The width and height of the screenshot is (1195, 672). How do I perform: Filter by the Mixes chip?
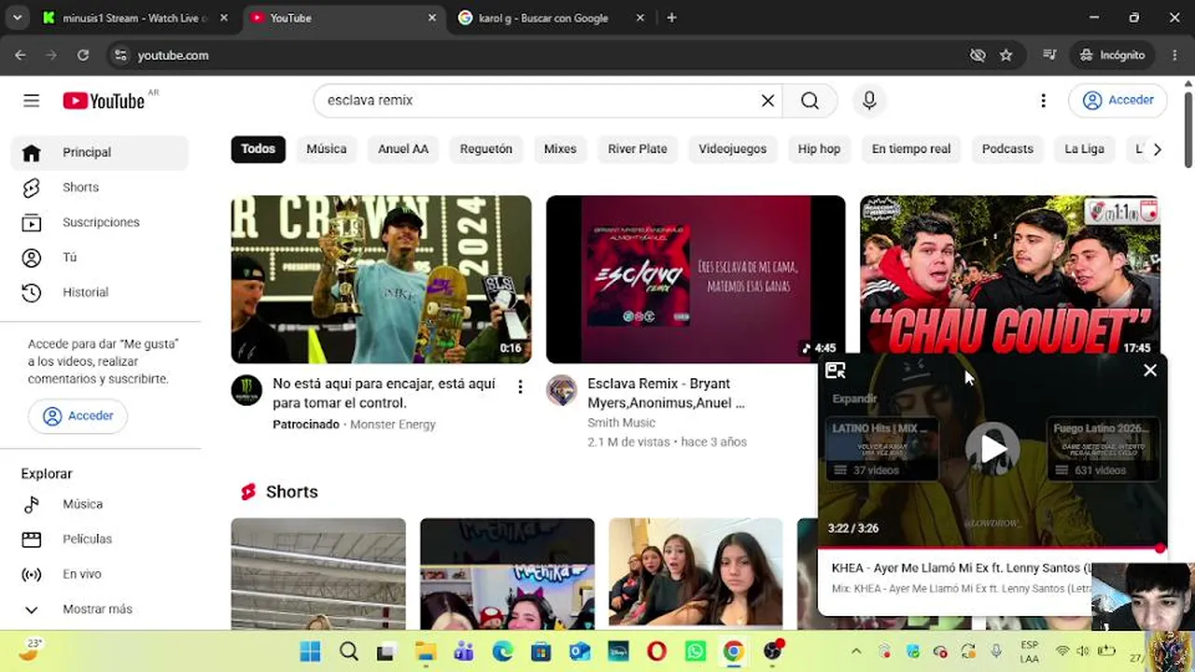(560, 149)
